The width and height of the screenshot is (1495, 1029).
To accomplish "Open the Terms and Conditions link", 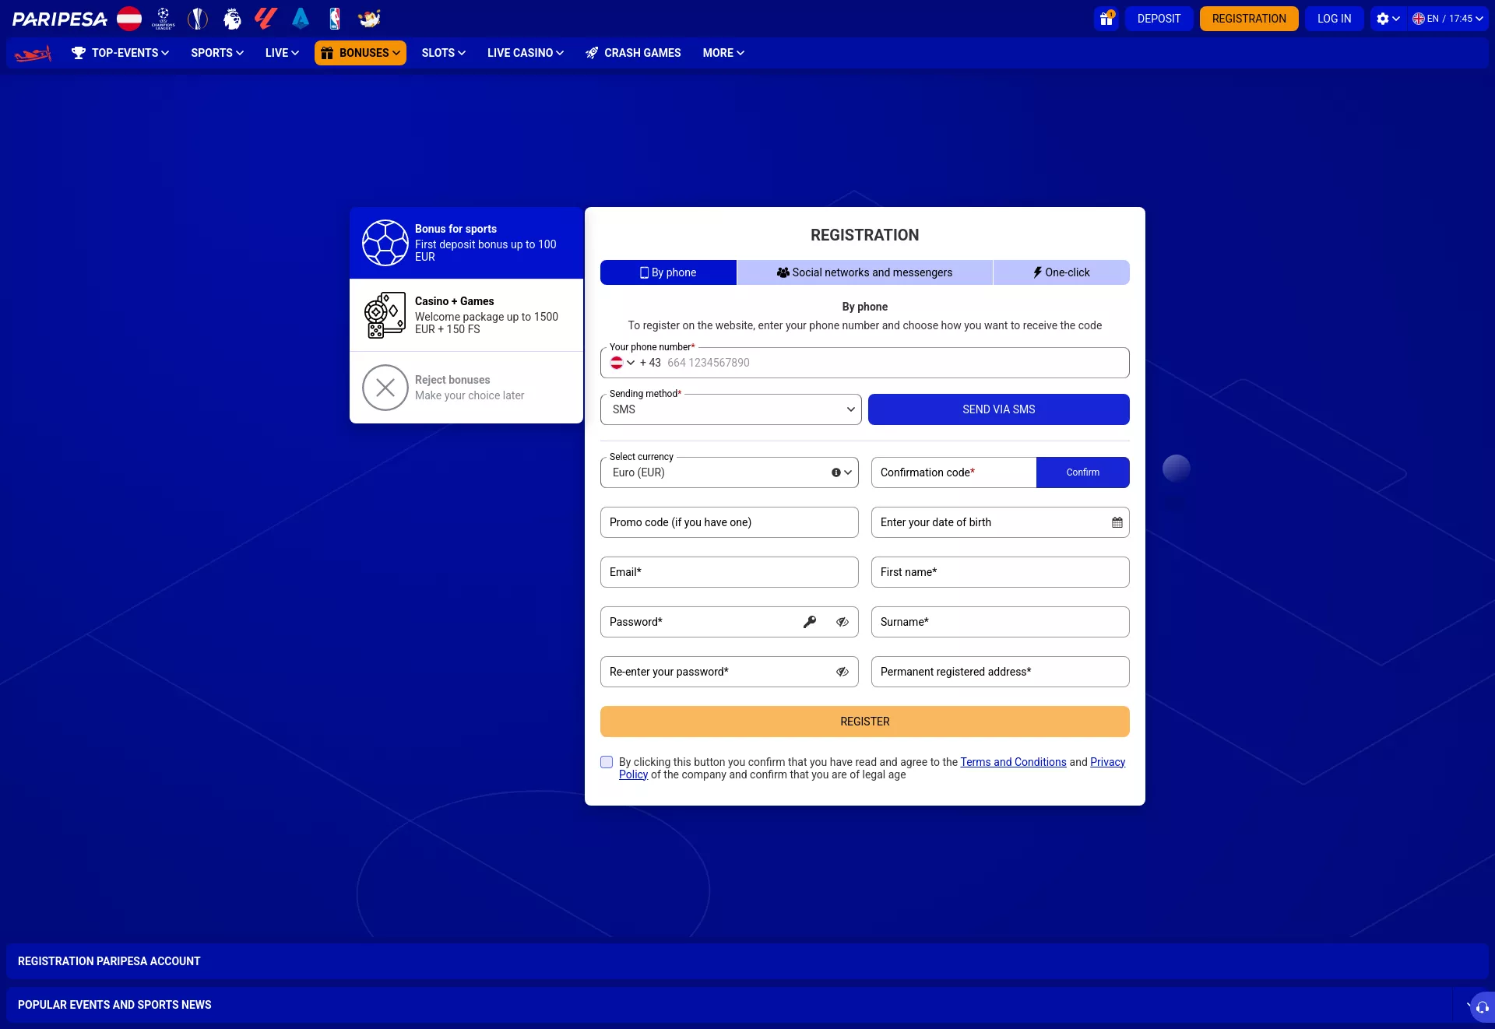I will click(1013, 762).
